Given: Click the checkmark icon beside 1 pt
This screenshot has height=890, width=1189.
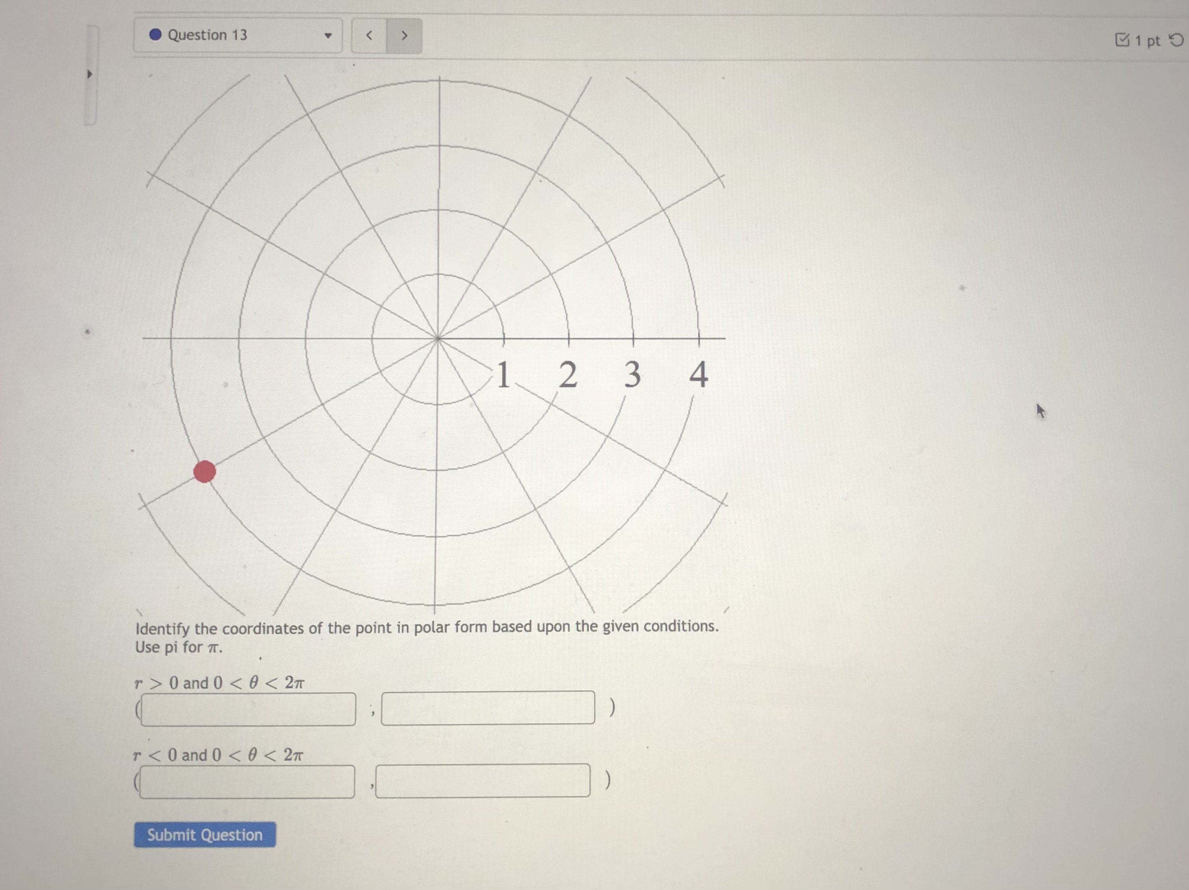Looking at the screenshot, I should [1122, 40].
